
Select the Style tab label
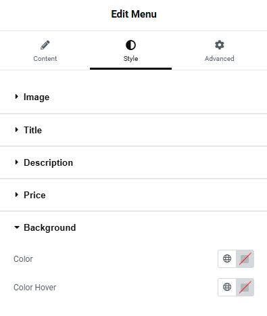tap(130, 59)
